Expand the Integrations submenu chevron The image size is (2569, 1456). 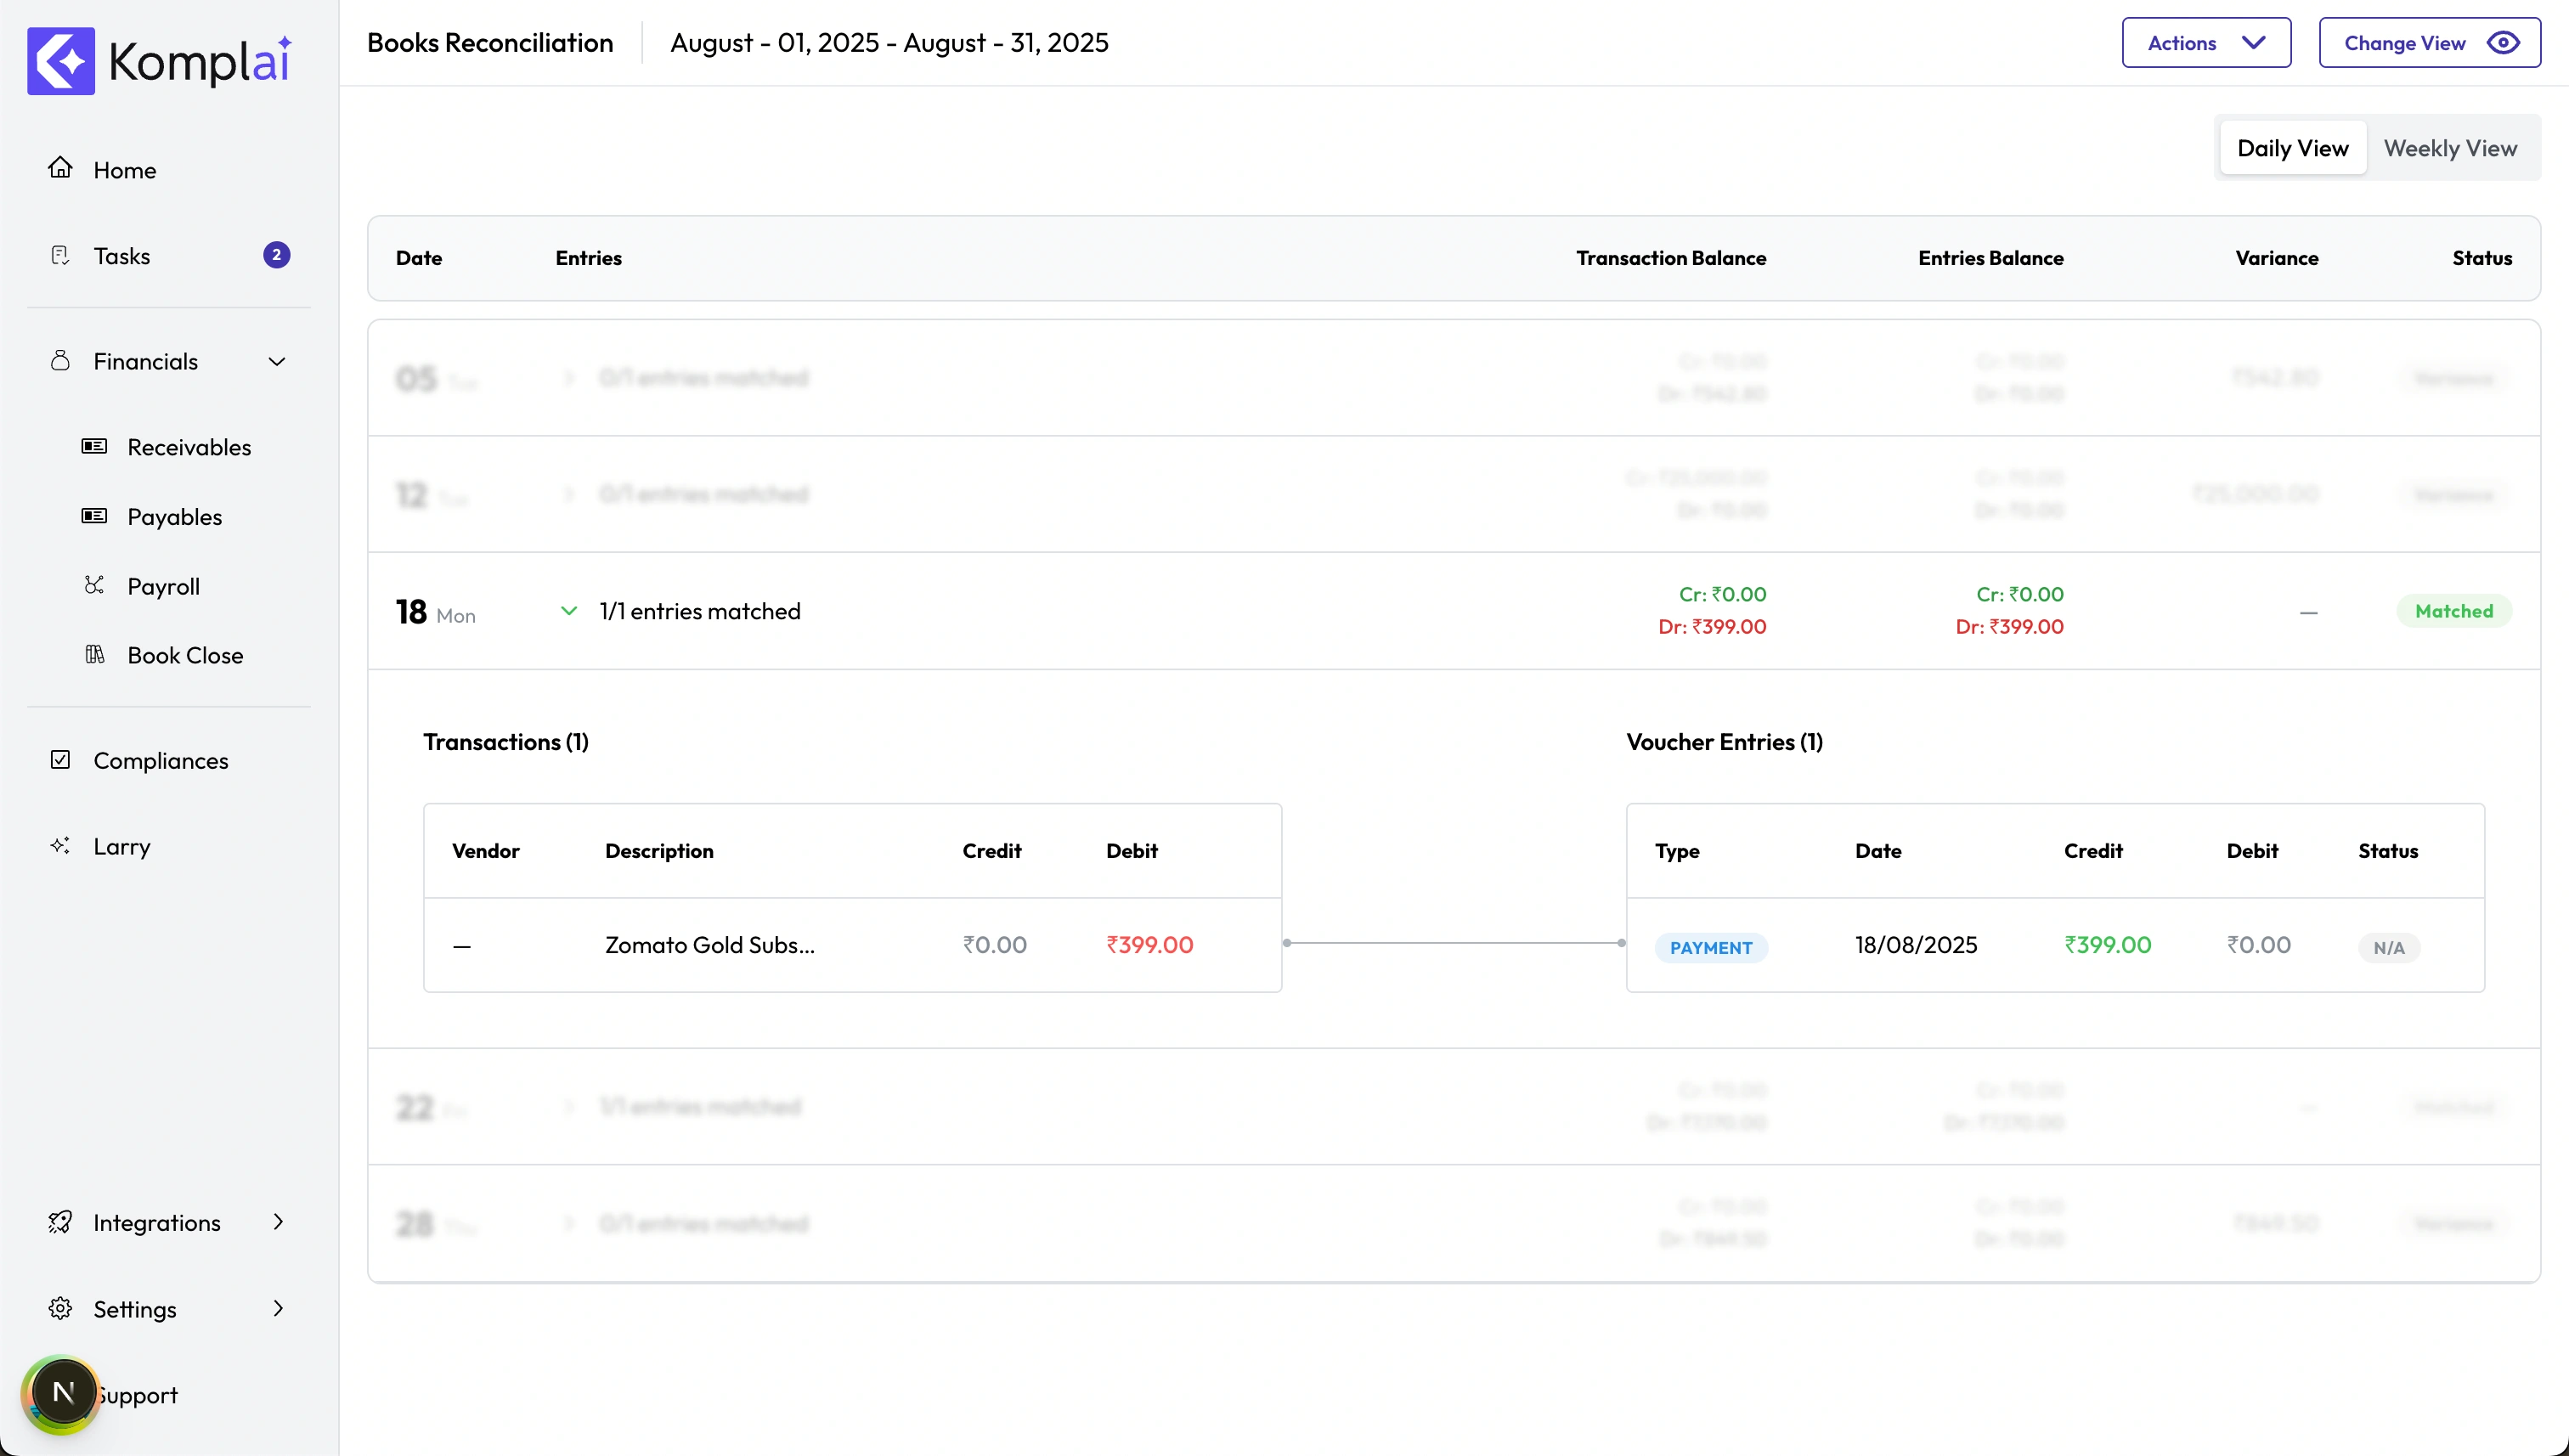coord(278,1221)
